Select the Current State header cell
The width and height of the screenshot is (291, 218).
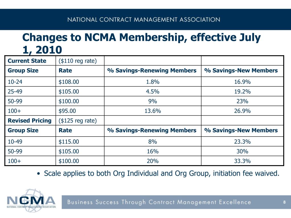30,61
